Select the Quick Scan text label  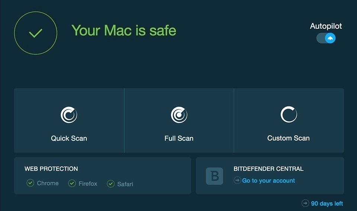(x=69, y=138)
